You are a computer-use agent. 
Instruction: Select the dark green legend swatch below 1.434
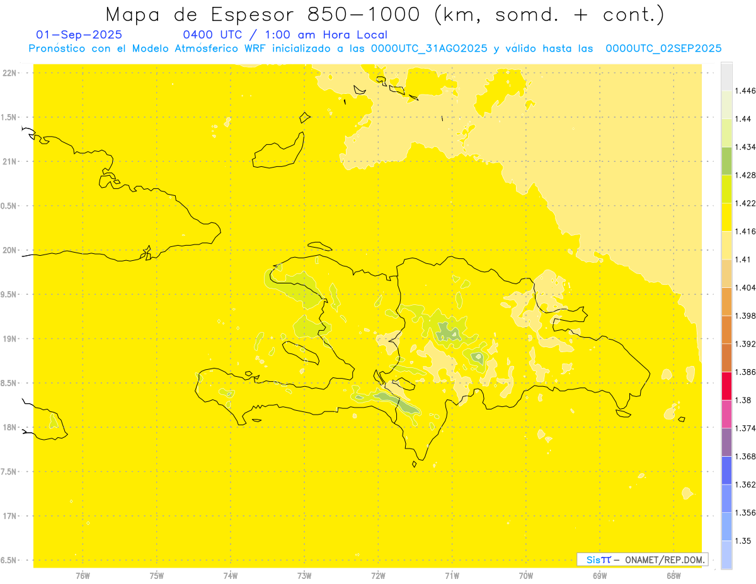point(726,161)
